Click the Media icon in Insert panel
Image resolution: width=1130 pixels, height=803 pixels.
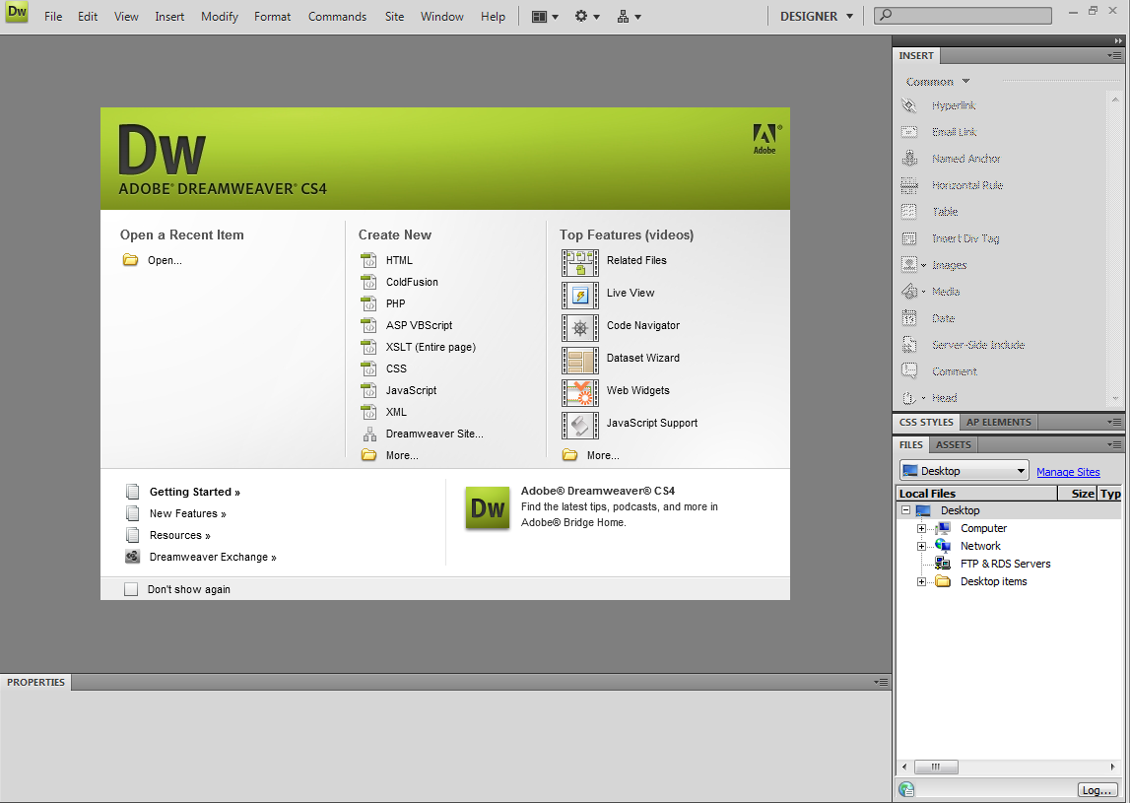tap(909, 292)
